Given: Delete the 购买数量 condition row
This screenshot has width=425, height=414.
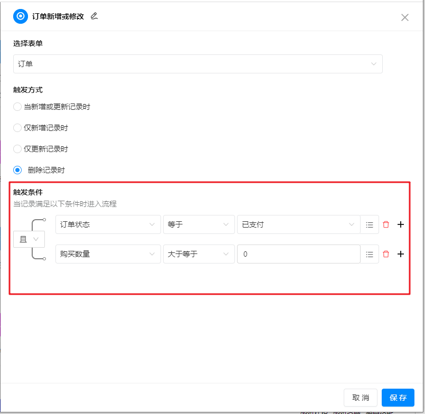Looking at the screenshot, I should [386, 254].
